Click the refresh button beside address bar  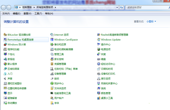122,8
